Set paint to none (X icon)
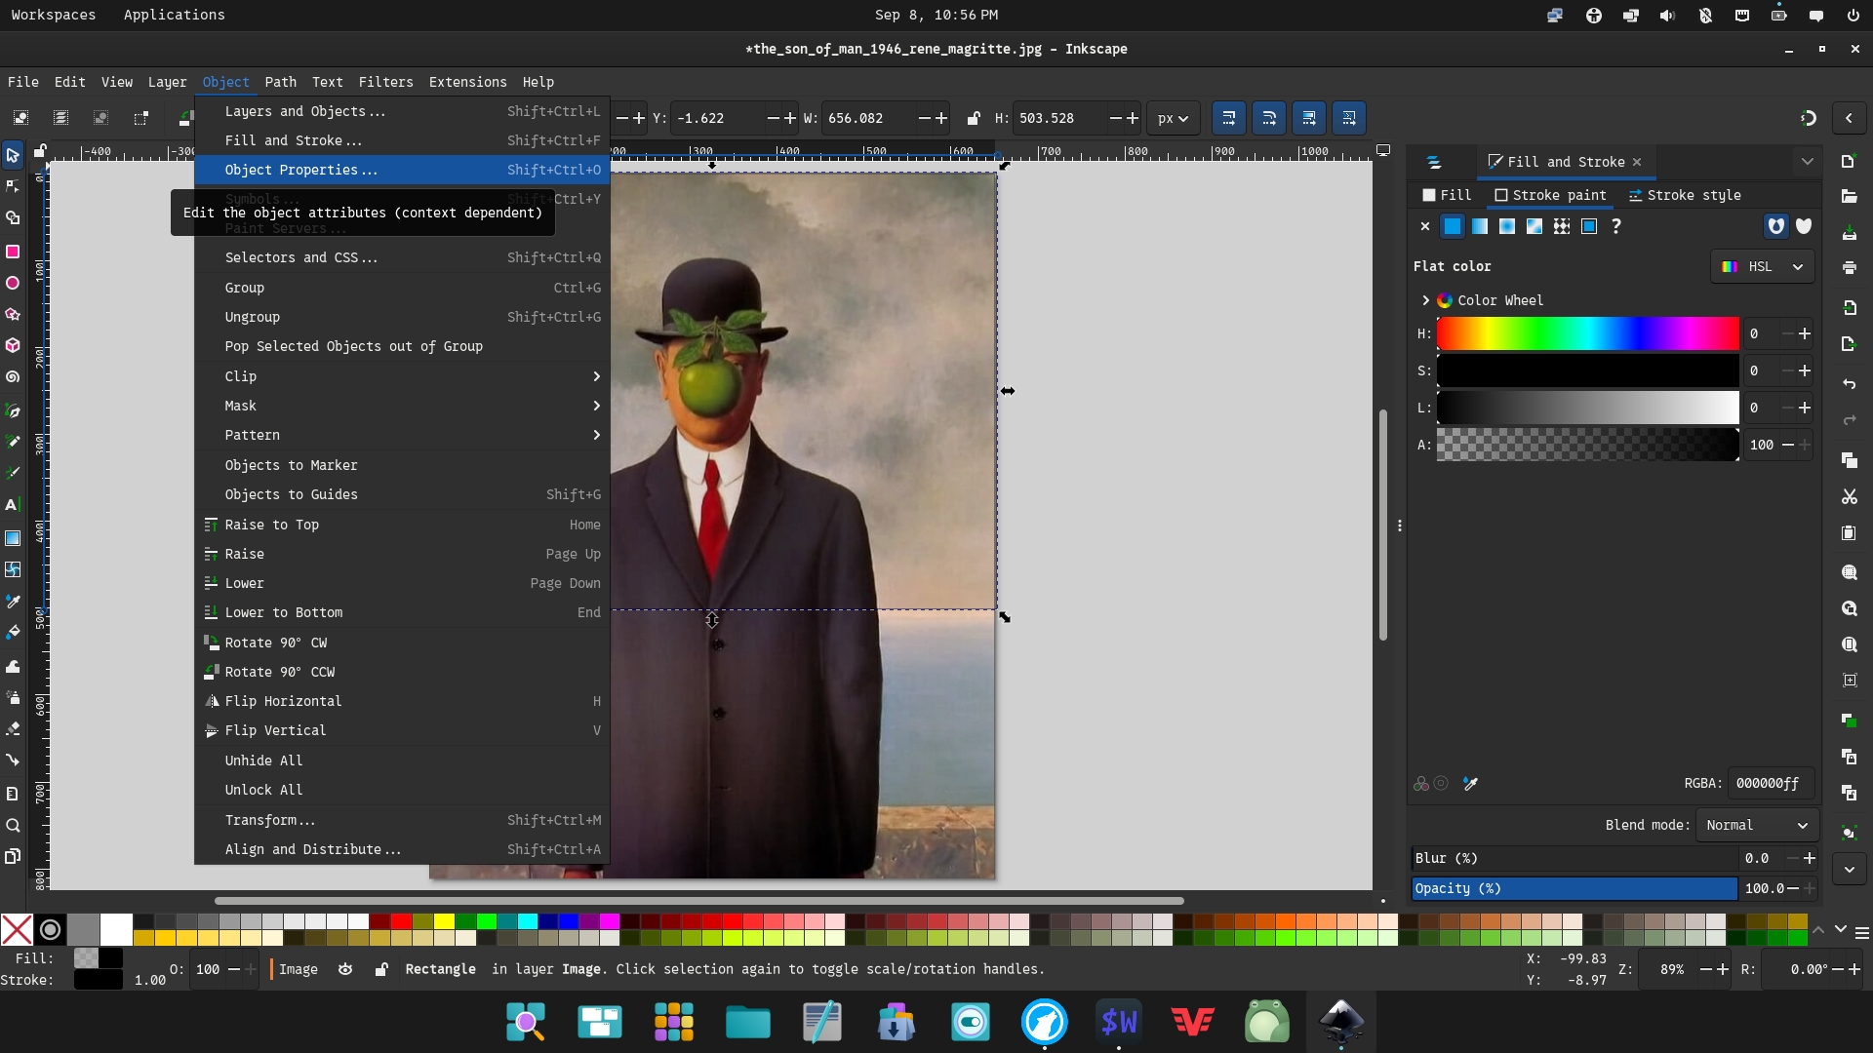Viewport: 1873px width, 1053px height. [x=1425, y=226]
